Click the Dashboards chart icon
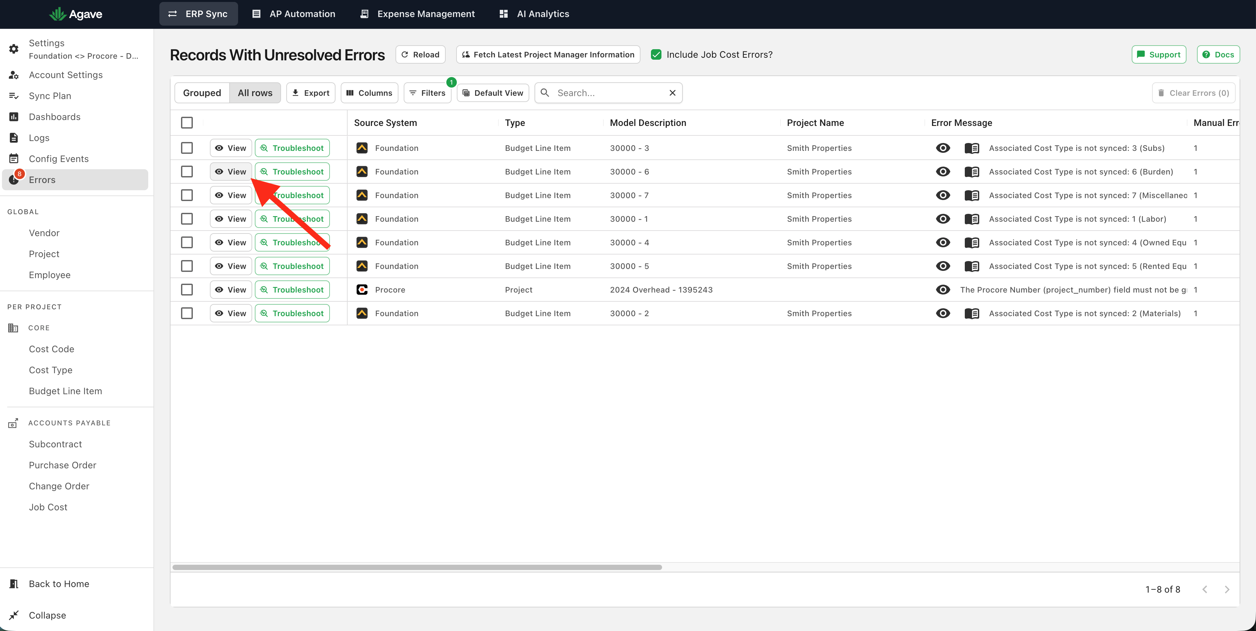The width and height of the screenshot is (1256, 631). [14, 116]
